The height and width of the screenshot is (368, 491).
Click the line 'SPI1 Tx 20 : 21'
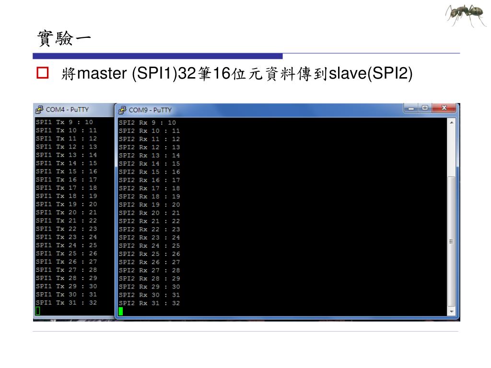(x=66, y=212)
